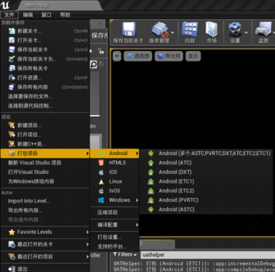Select 压缩项目 in packaging menu
Screen dimensions: 275x272
click(115, 213)
